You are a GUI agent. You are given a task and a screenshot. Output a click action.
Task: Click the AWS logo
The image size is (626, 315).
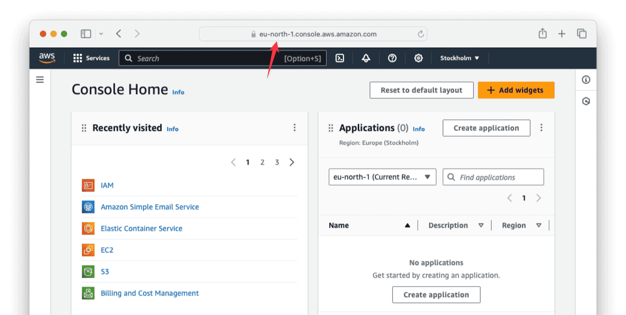[x=47, y=58]
